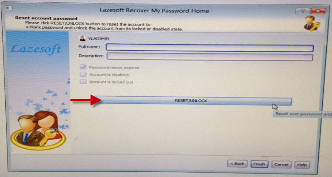Screen dimensions: 332x177
Task: Click the question mark title bar button
Action: [302, 11]
